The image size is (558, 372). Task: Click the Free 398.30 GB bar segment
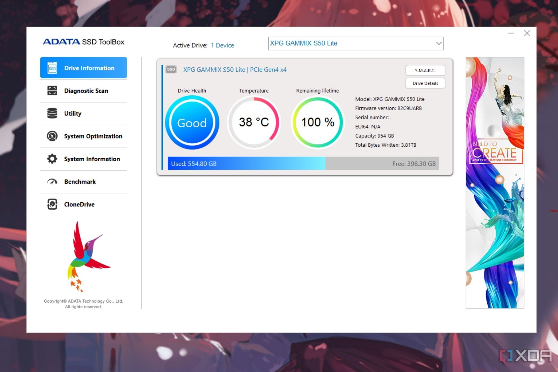click(x=382, y=163)
